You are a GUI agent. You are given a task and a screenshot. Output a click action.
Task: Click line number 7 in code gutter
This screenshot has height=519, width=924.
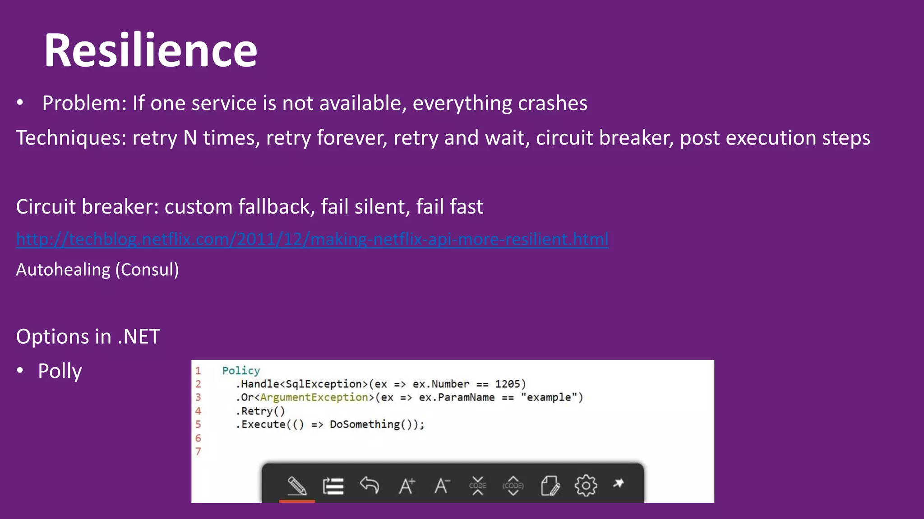(x=198, y=451)
